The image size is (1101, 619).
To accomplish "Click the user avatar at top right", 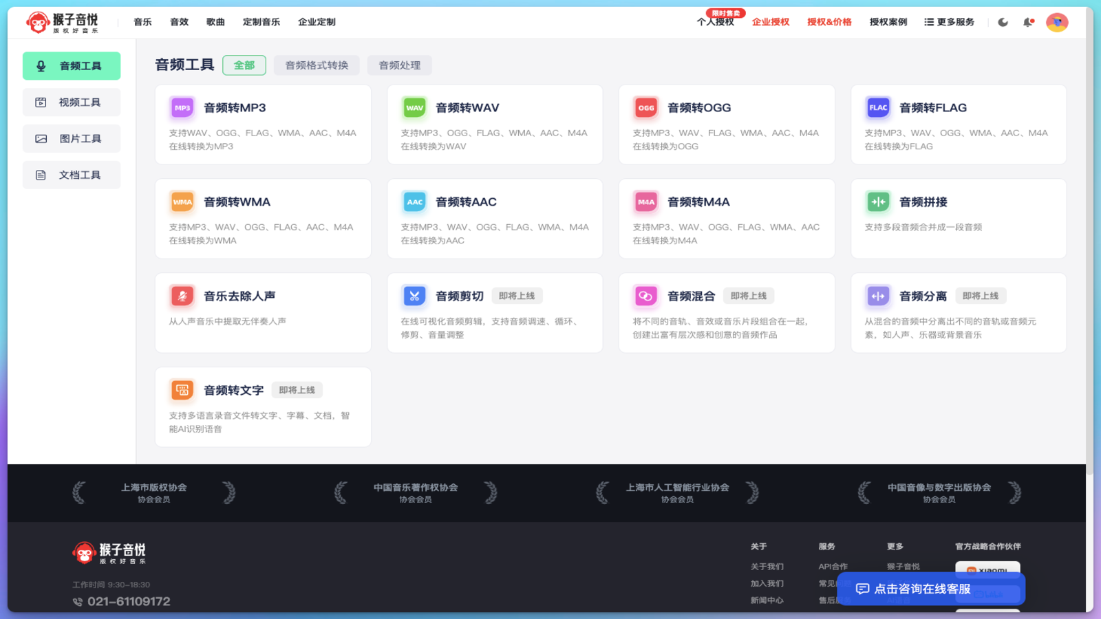I will [x=1057, y=21].
